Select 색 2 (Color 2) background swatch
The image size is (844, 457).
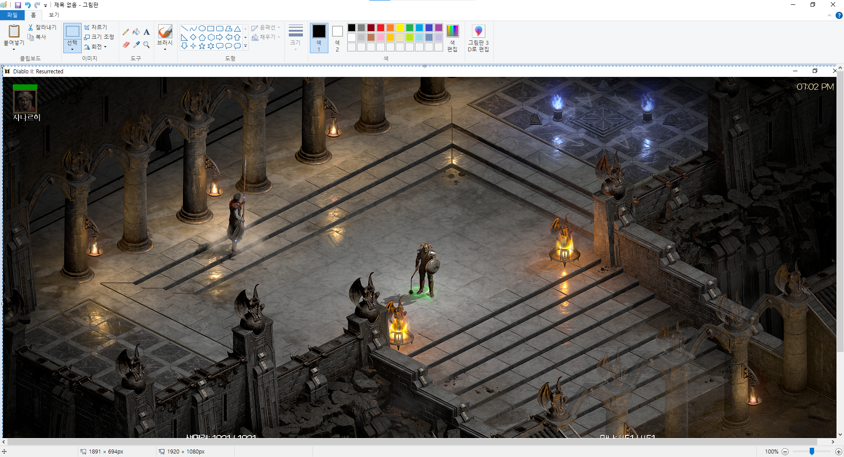[337, 38]
